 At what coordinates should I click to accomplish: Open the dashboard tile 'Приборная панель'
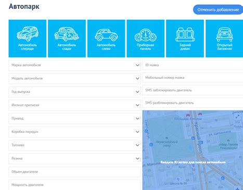coord(146,38)
